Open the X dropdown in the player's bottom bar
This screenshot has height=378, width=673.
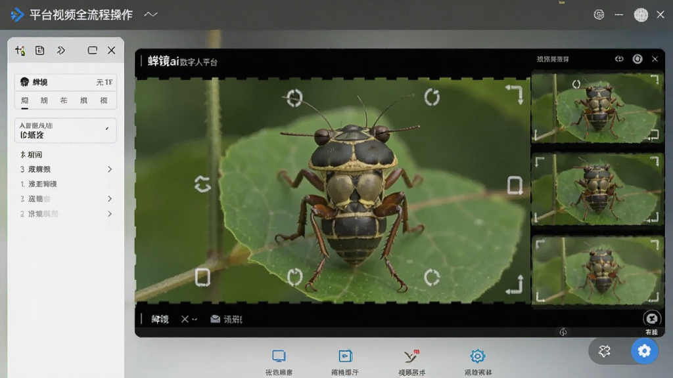coord(189,320)
